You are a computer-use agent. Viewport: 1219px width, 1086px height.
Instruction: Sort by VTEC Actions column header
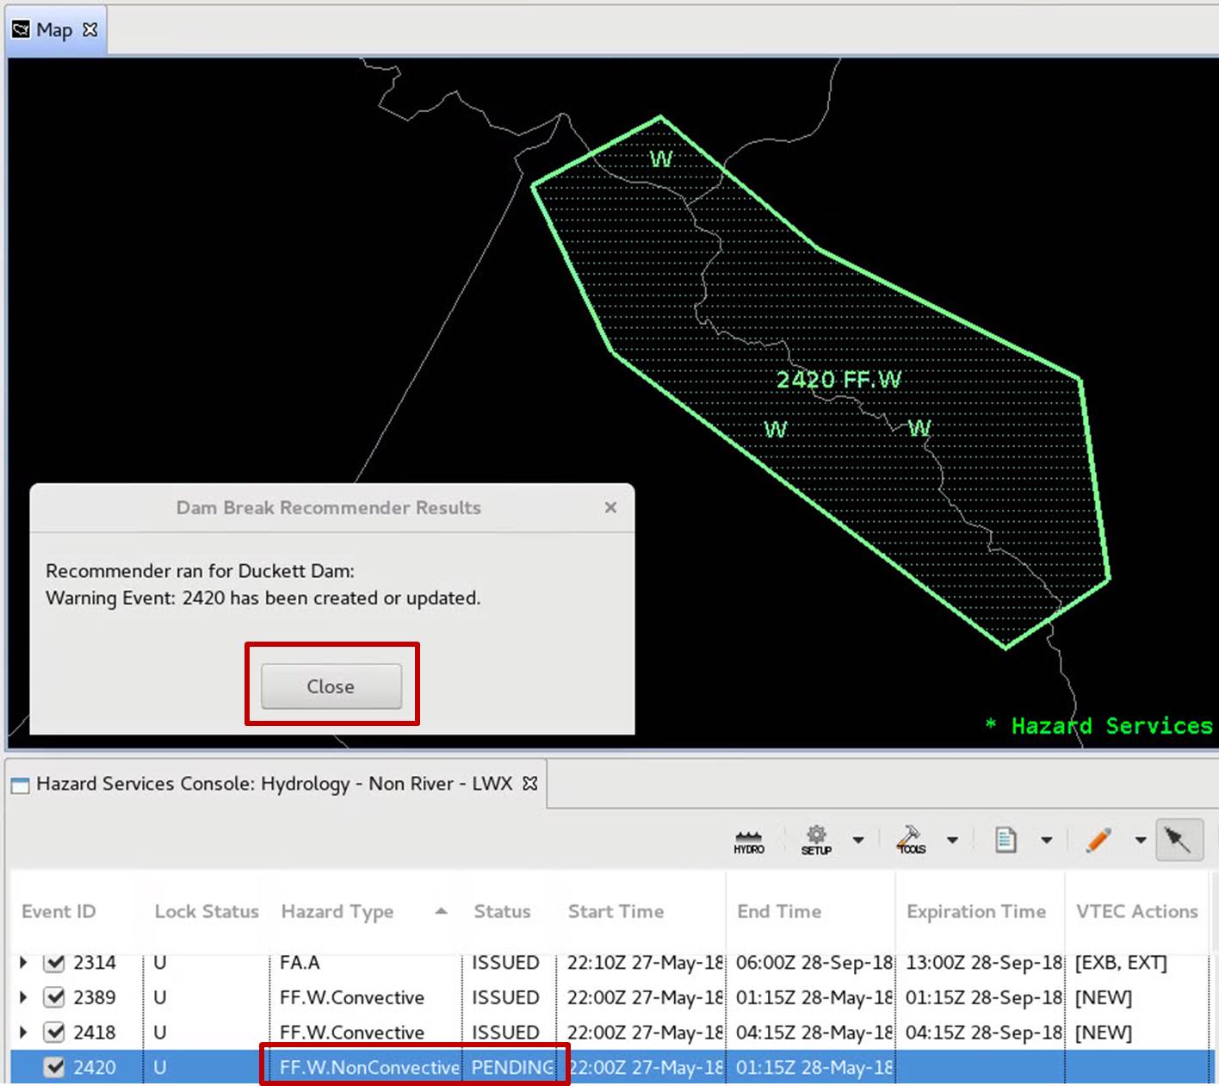1136,911
